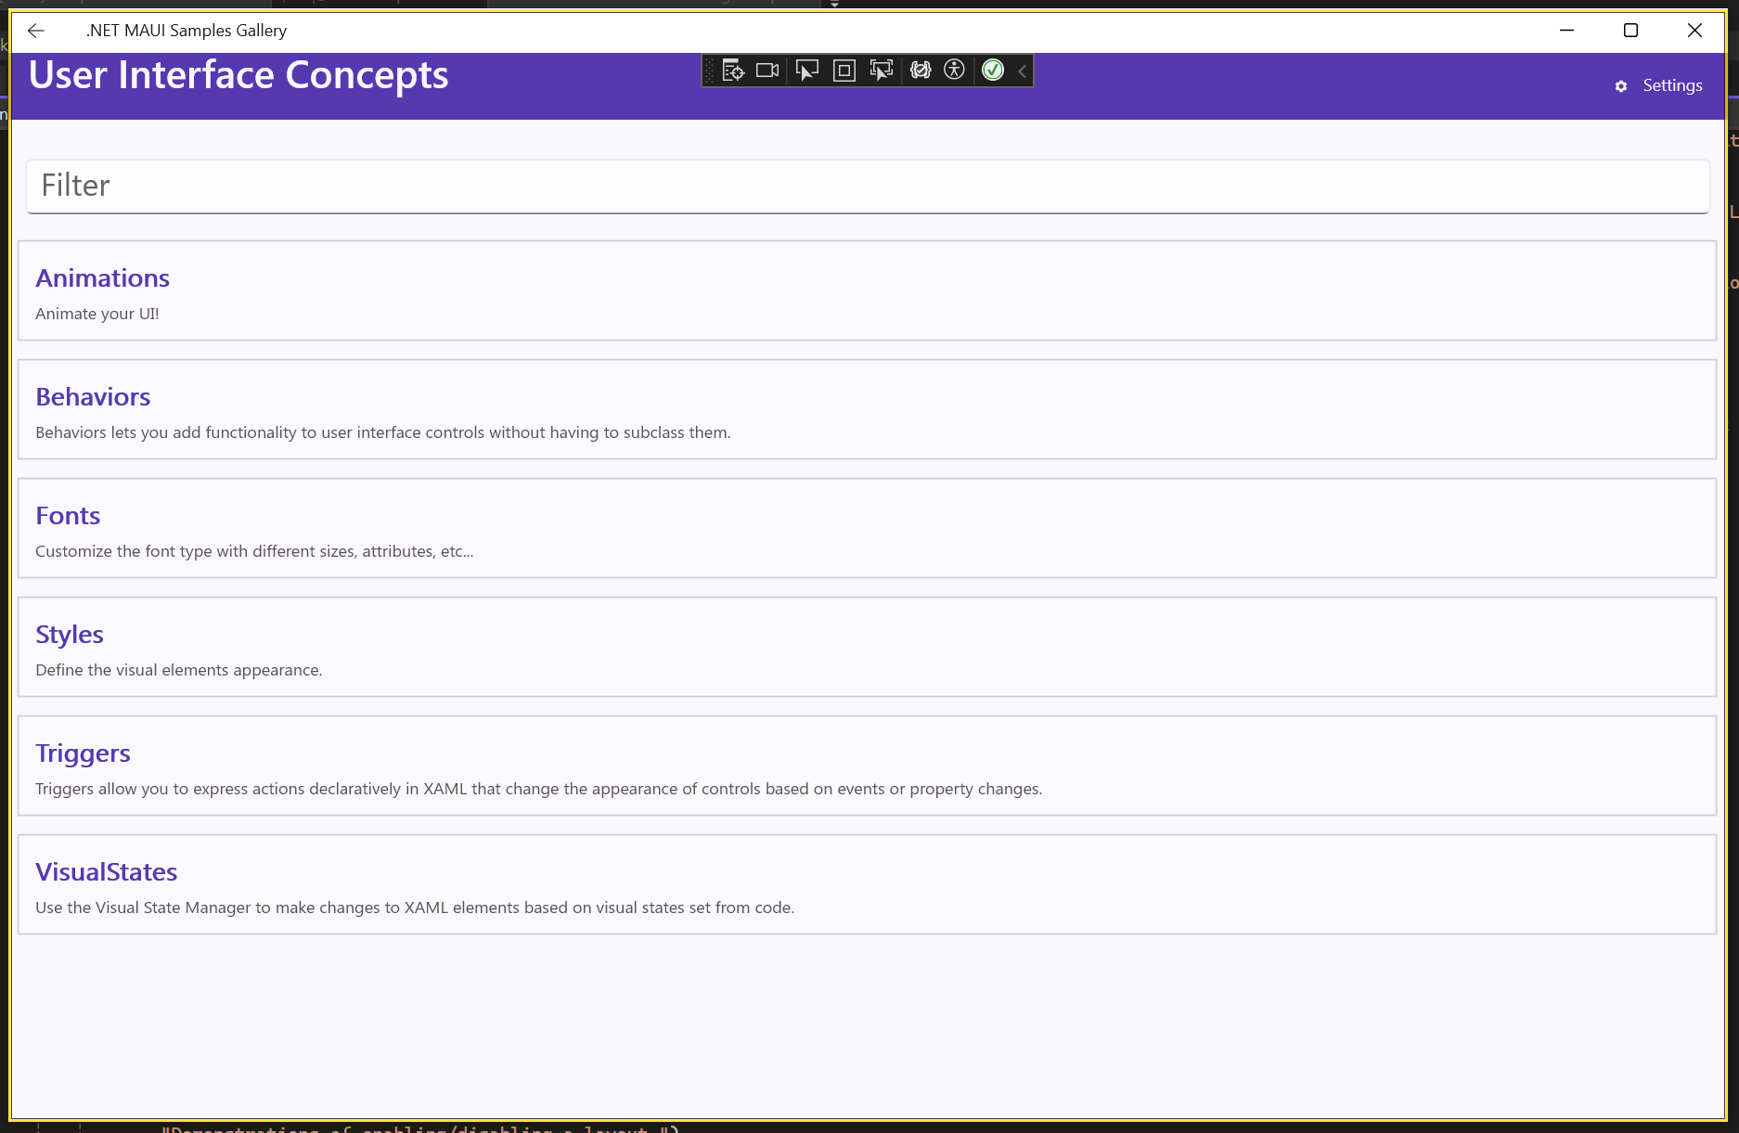This screenshot has width=1739, height=1133.
Task: Select the Fonts item
Action: point(68,516)
